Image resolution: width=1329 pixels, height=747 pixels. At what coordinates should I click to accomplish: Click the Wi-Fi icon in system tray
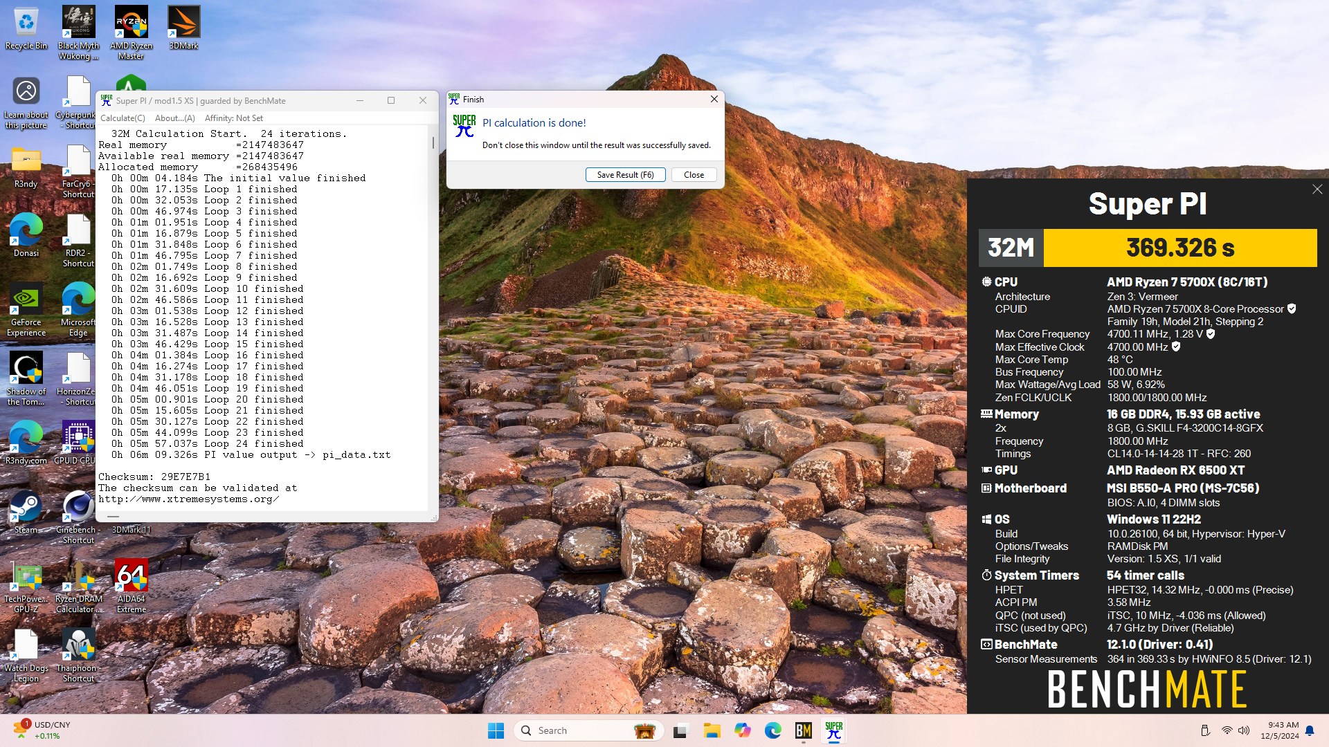click(1227, 730)
